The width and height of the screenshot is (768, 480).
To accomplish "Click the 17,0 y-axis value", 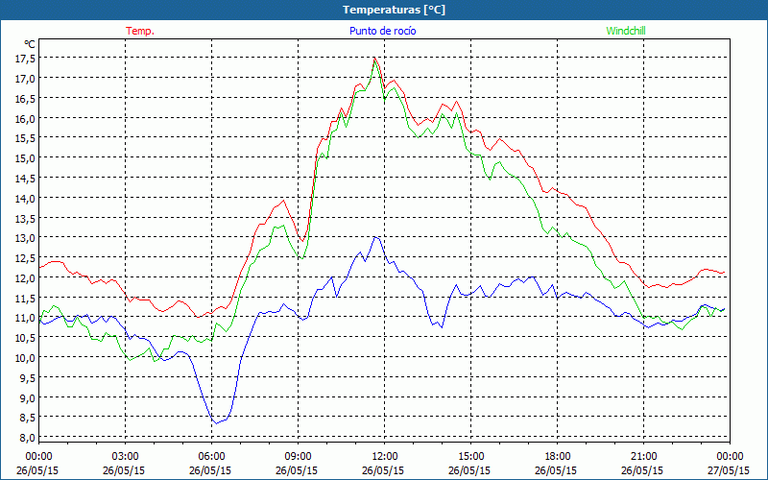I will pos(26,79).
